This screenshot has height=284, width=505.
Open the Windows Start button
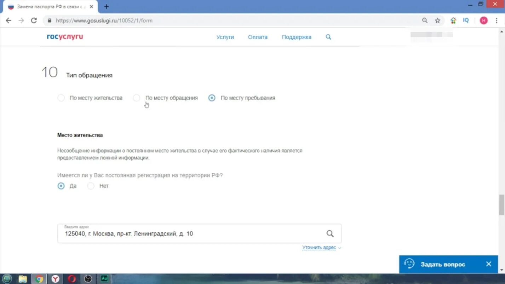7,279
